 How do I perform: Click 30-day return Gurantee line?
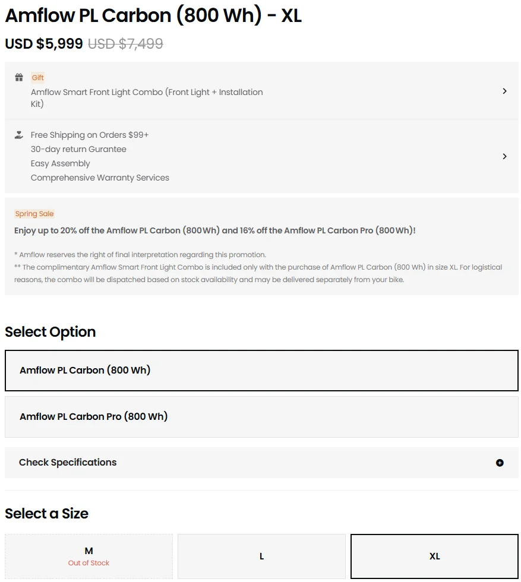coord(78,149)
